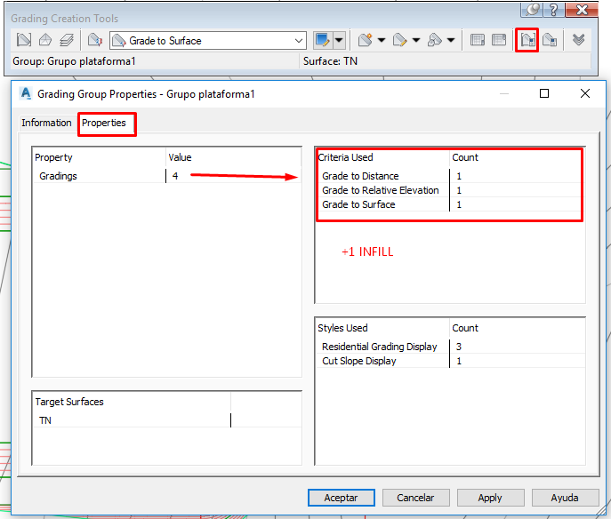This screenshot has width=611, height=519.
Task: Click the Gradings value 4
Action: (x=175, y=176)
